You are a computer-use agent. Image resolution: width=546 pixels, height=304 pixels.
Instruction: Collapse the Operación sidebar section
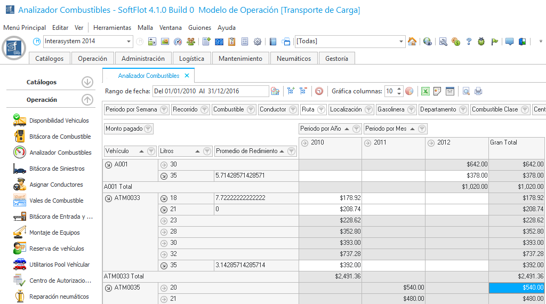click(x=87, y=100)
